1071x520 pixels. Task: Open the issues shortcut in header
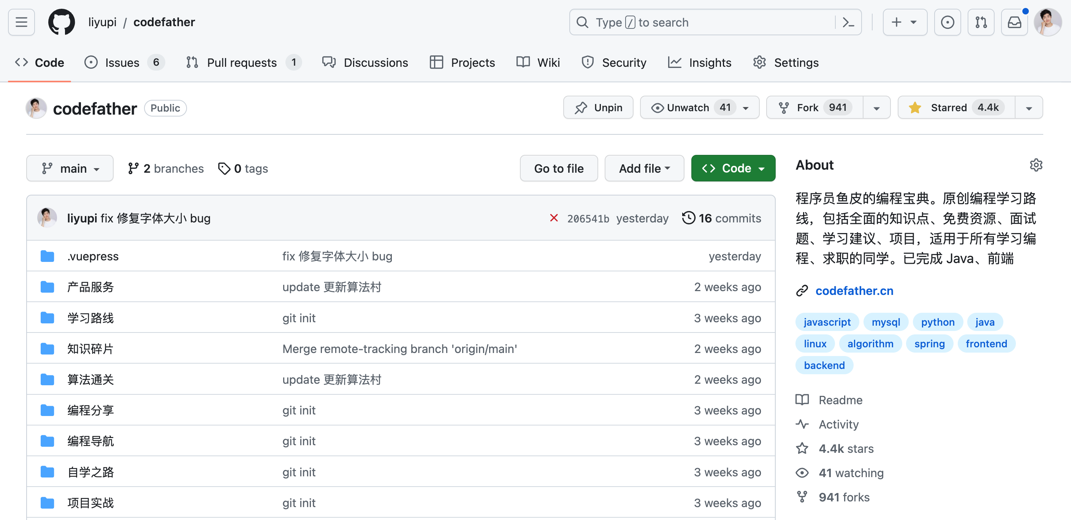point(947,22)
